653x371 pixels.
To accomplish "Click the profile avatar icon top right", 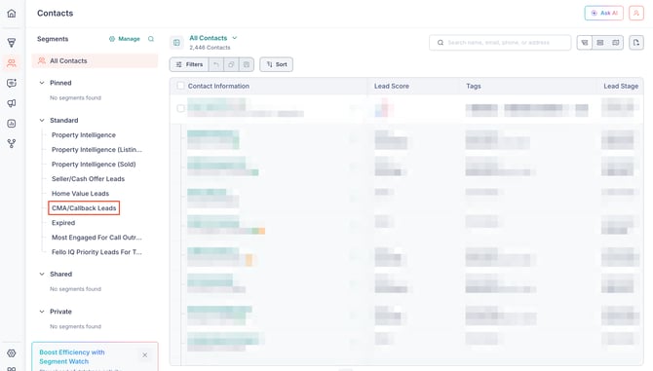I will [636, 13].
